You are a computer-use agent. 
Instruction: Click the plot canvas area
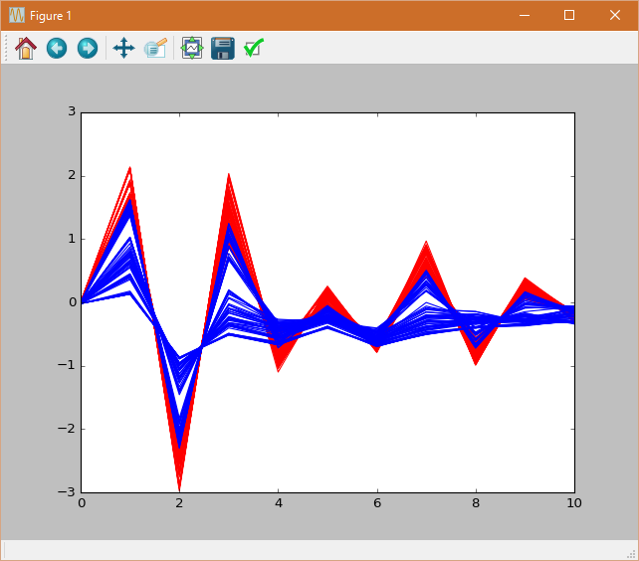[328, 302]
